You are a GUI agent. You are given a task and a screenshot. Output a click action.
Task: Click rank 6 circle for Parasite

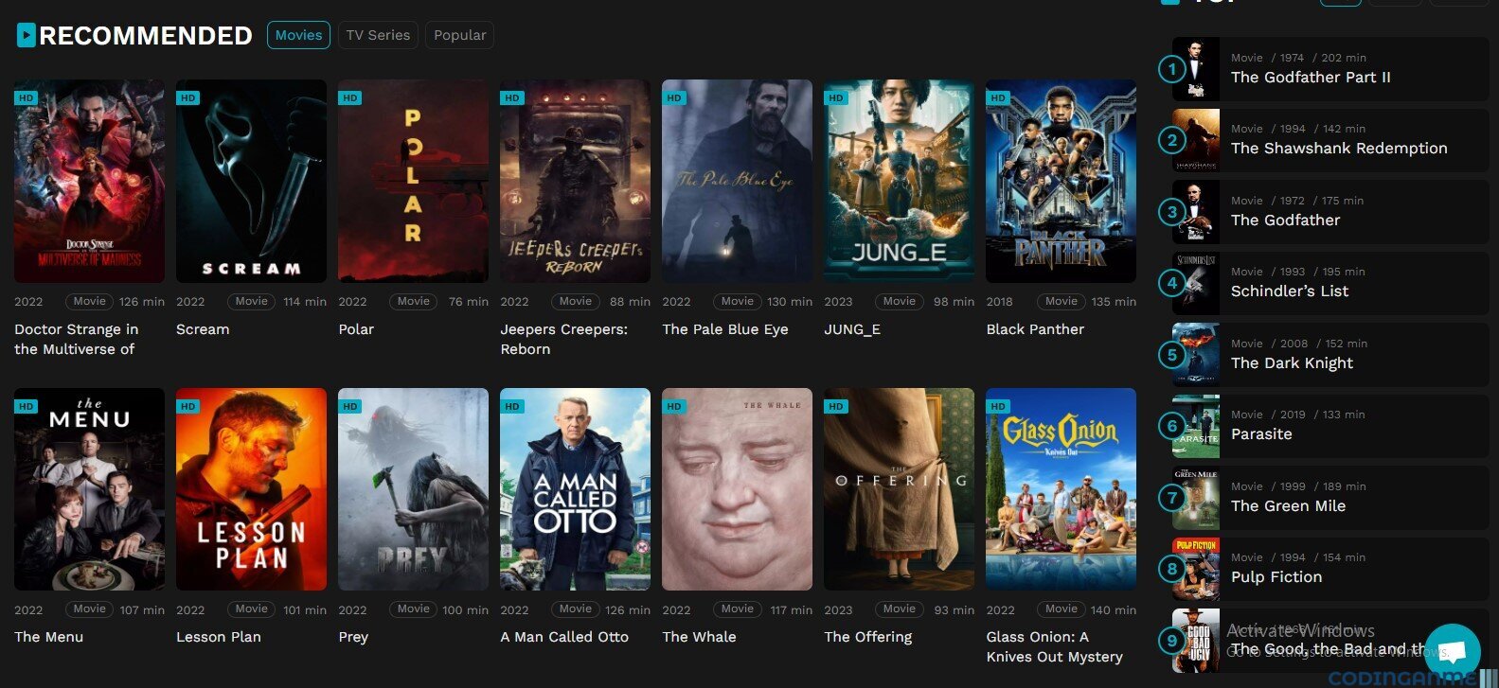1172,426
